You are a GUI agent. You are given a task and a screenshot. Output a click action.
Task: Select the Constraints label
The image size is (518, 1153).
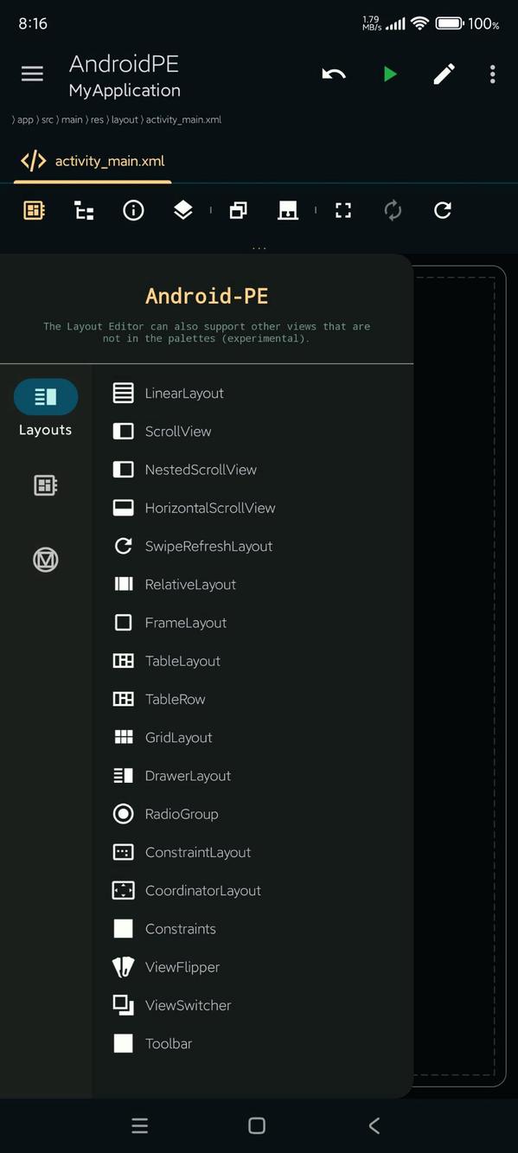click(181, 929)
